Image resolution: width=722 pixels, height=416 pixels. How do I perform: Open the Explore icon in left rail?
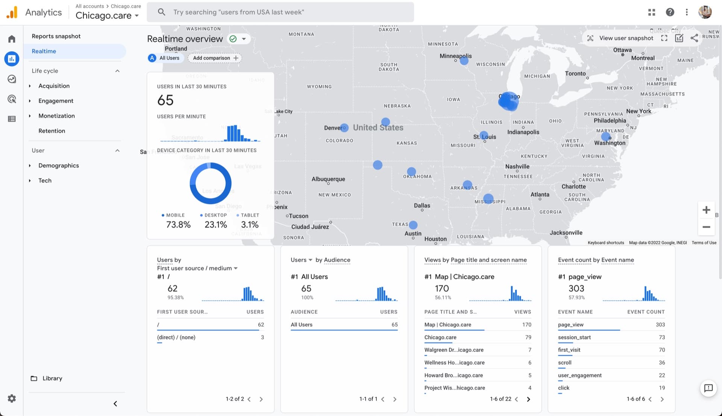click(x=12, y=79)
